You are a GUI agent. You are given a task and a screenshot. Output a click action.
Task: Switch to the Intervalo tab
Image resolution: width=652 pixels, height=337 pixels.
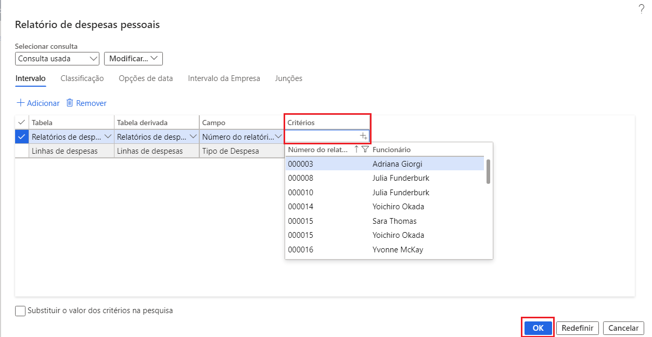click(x=31, y=78)
